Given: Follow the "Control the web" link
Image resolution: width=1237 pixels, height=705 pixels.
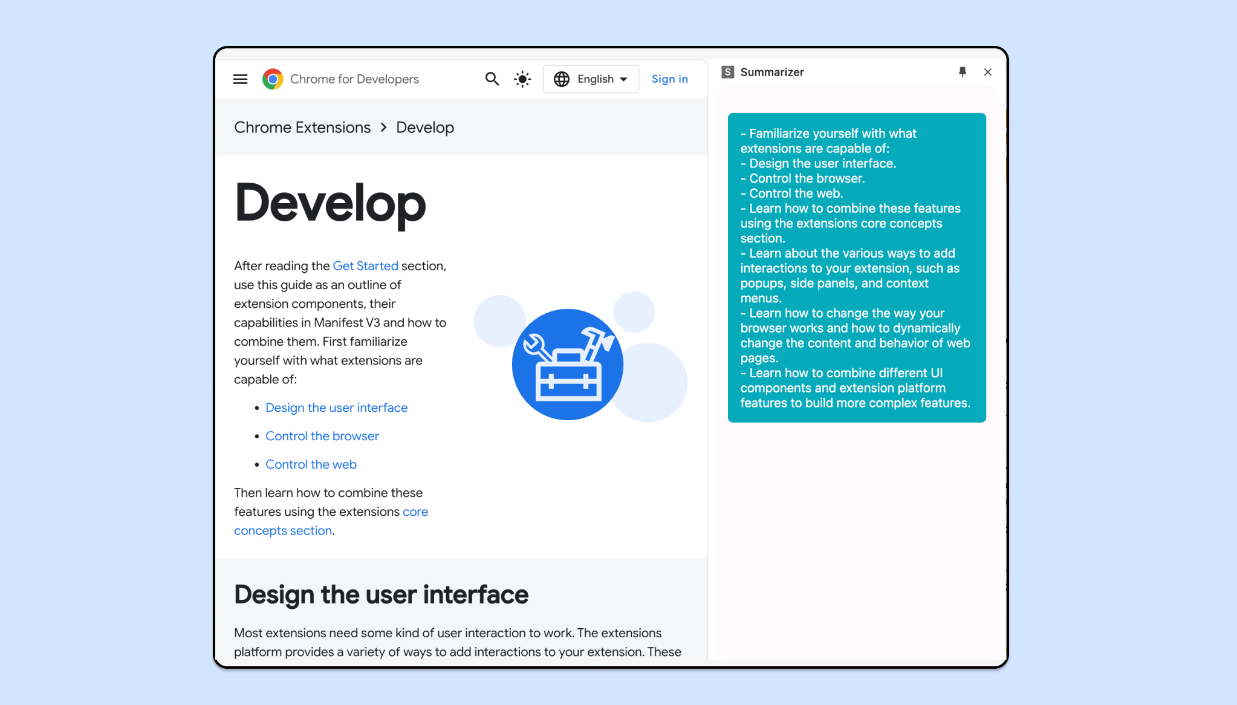Looking at the screenshot, I should [x=311, y=464].
